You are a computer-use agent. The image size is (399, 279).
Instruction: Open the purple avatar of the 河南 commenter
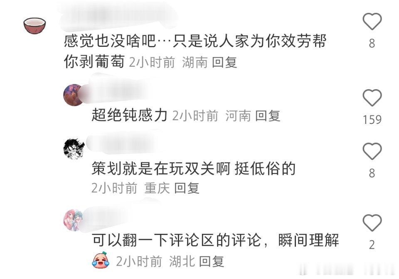[73, 95]
